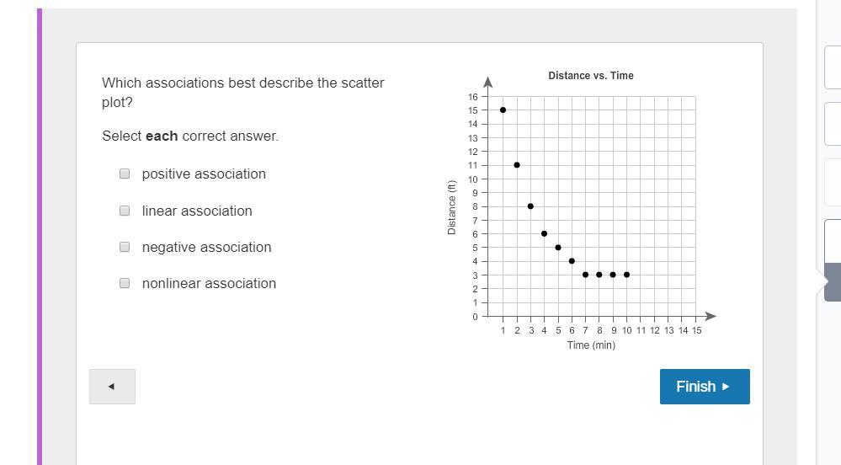This screenshot has height=465, width=841.
Task: Click the data point at time 1, distance 15
Action: [x=503, y=110]
